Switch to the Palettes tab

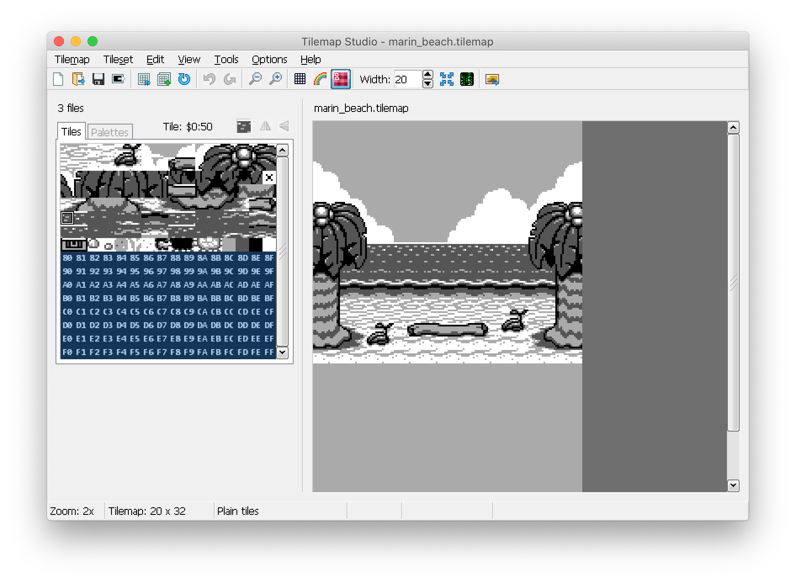coord(109,132)
